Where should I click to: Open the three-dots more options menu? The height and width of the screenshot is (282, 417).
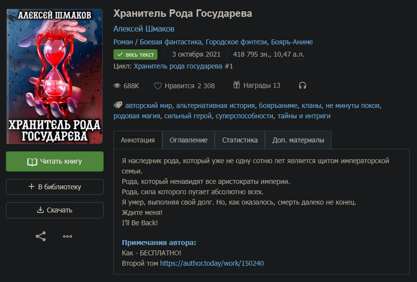(68, 236)
